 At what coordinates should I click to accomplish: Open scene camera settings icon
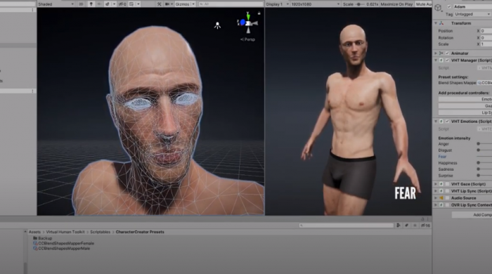[x=167, y=4]
